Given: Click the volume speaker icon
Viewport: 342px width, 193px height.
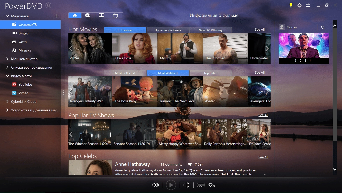Looking at the screenshot, I should (186, 185).
